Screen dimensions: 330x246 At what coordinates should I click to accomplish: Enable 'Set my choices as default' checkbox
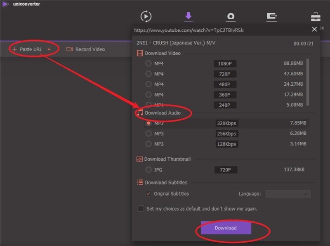(141, 209)
